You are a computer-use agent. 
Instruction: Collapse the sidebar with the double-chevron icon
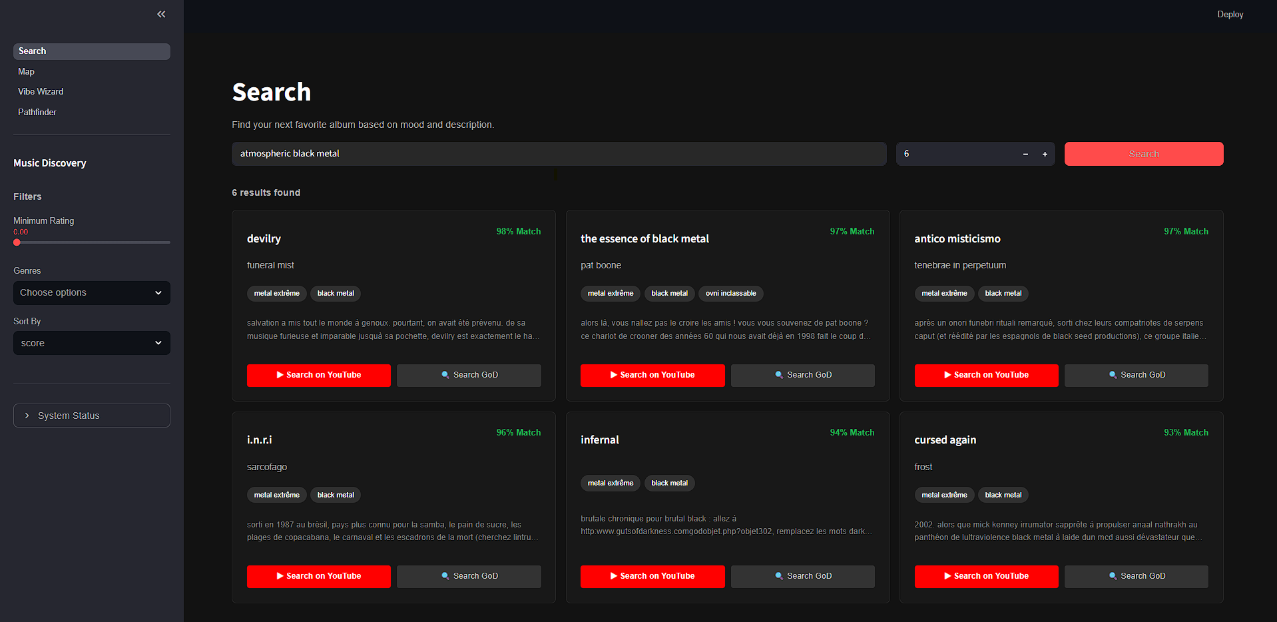point(160,14)
